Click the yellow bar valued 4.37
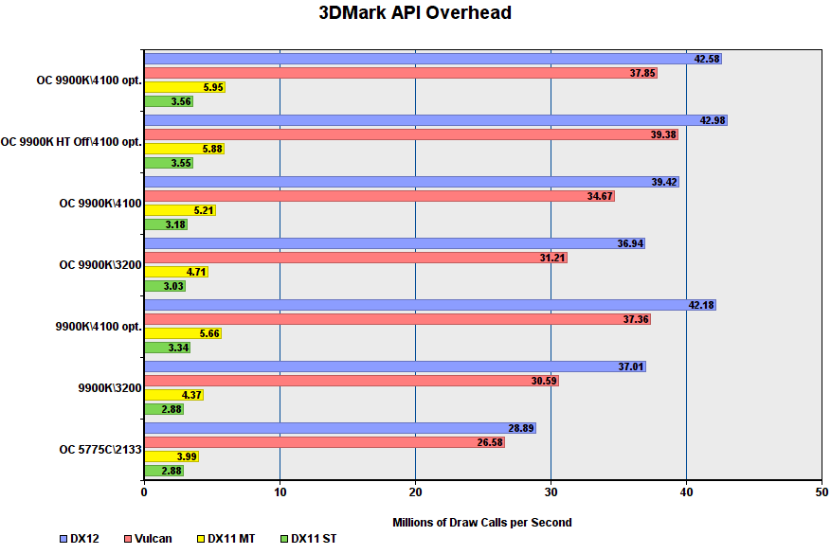Viewport: 831px width, 554px height. [174, 395]
